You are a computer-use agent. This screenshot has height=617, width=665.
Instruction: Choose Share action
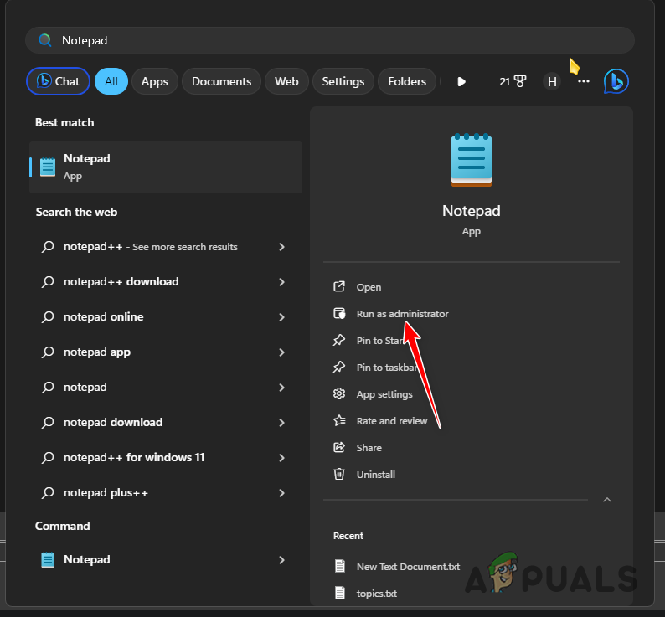pyautogui.click(x=369, y=448)
